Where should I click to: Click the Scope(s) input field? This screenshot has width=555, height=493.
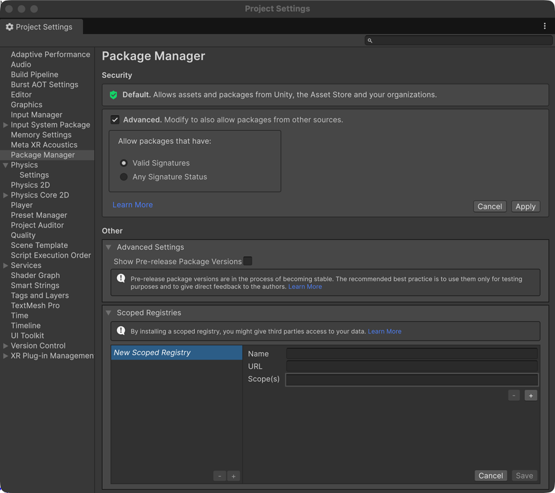tap(412, 379)
